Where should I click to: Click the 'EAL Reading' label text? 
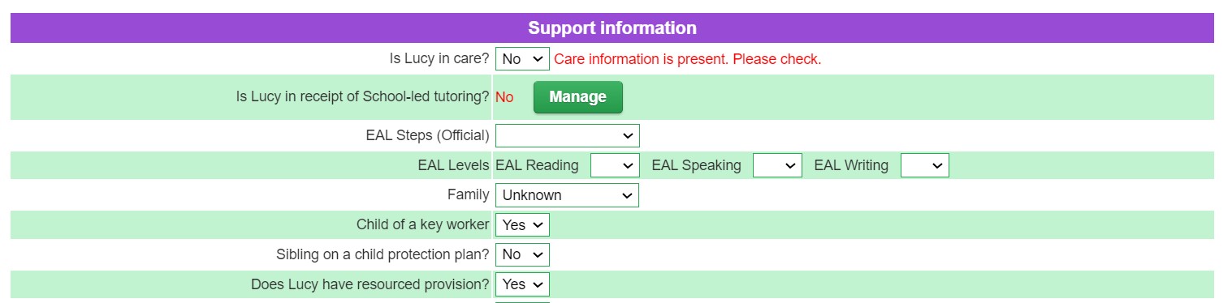pyautogui.click(x=537, y=165)
